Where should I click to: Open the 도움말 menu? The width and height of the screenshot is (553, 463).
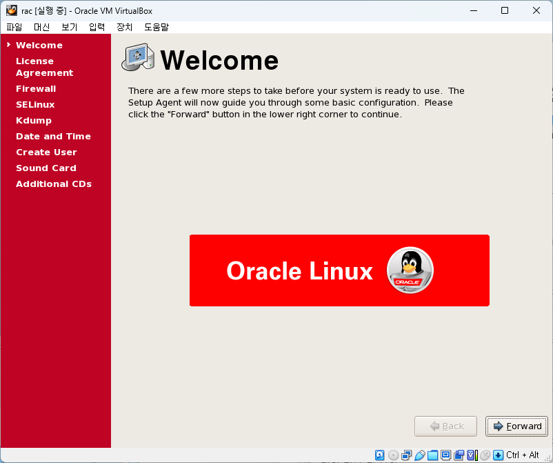tap(157, 27)
